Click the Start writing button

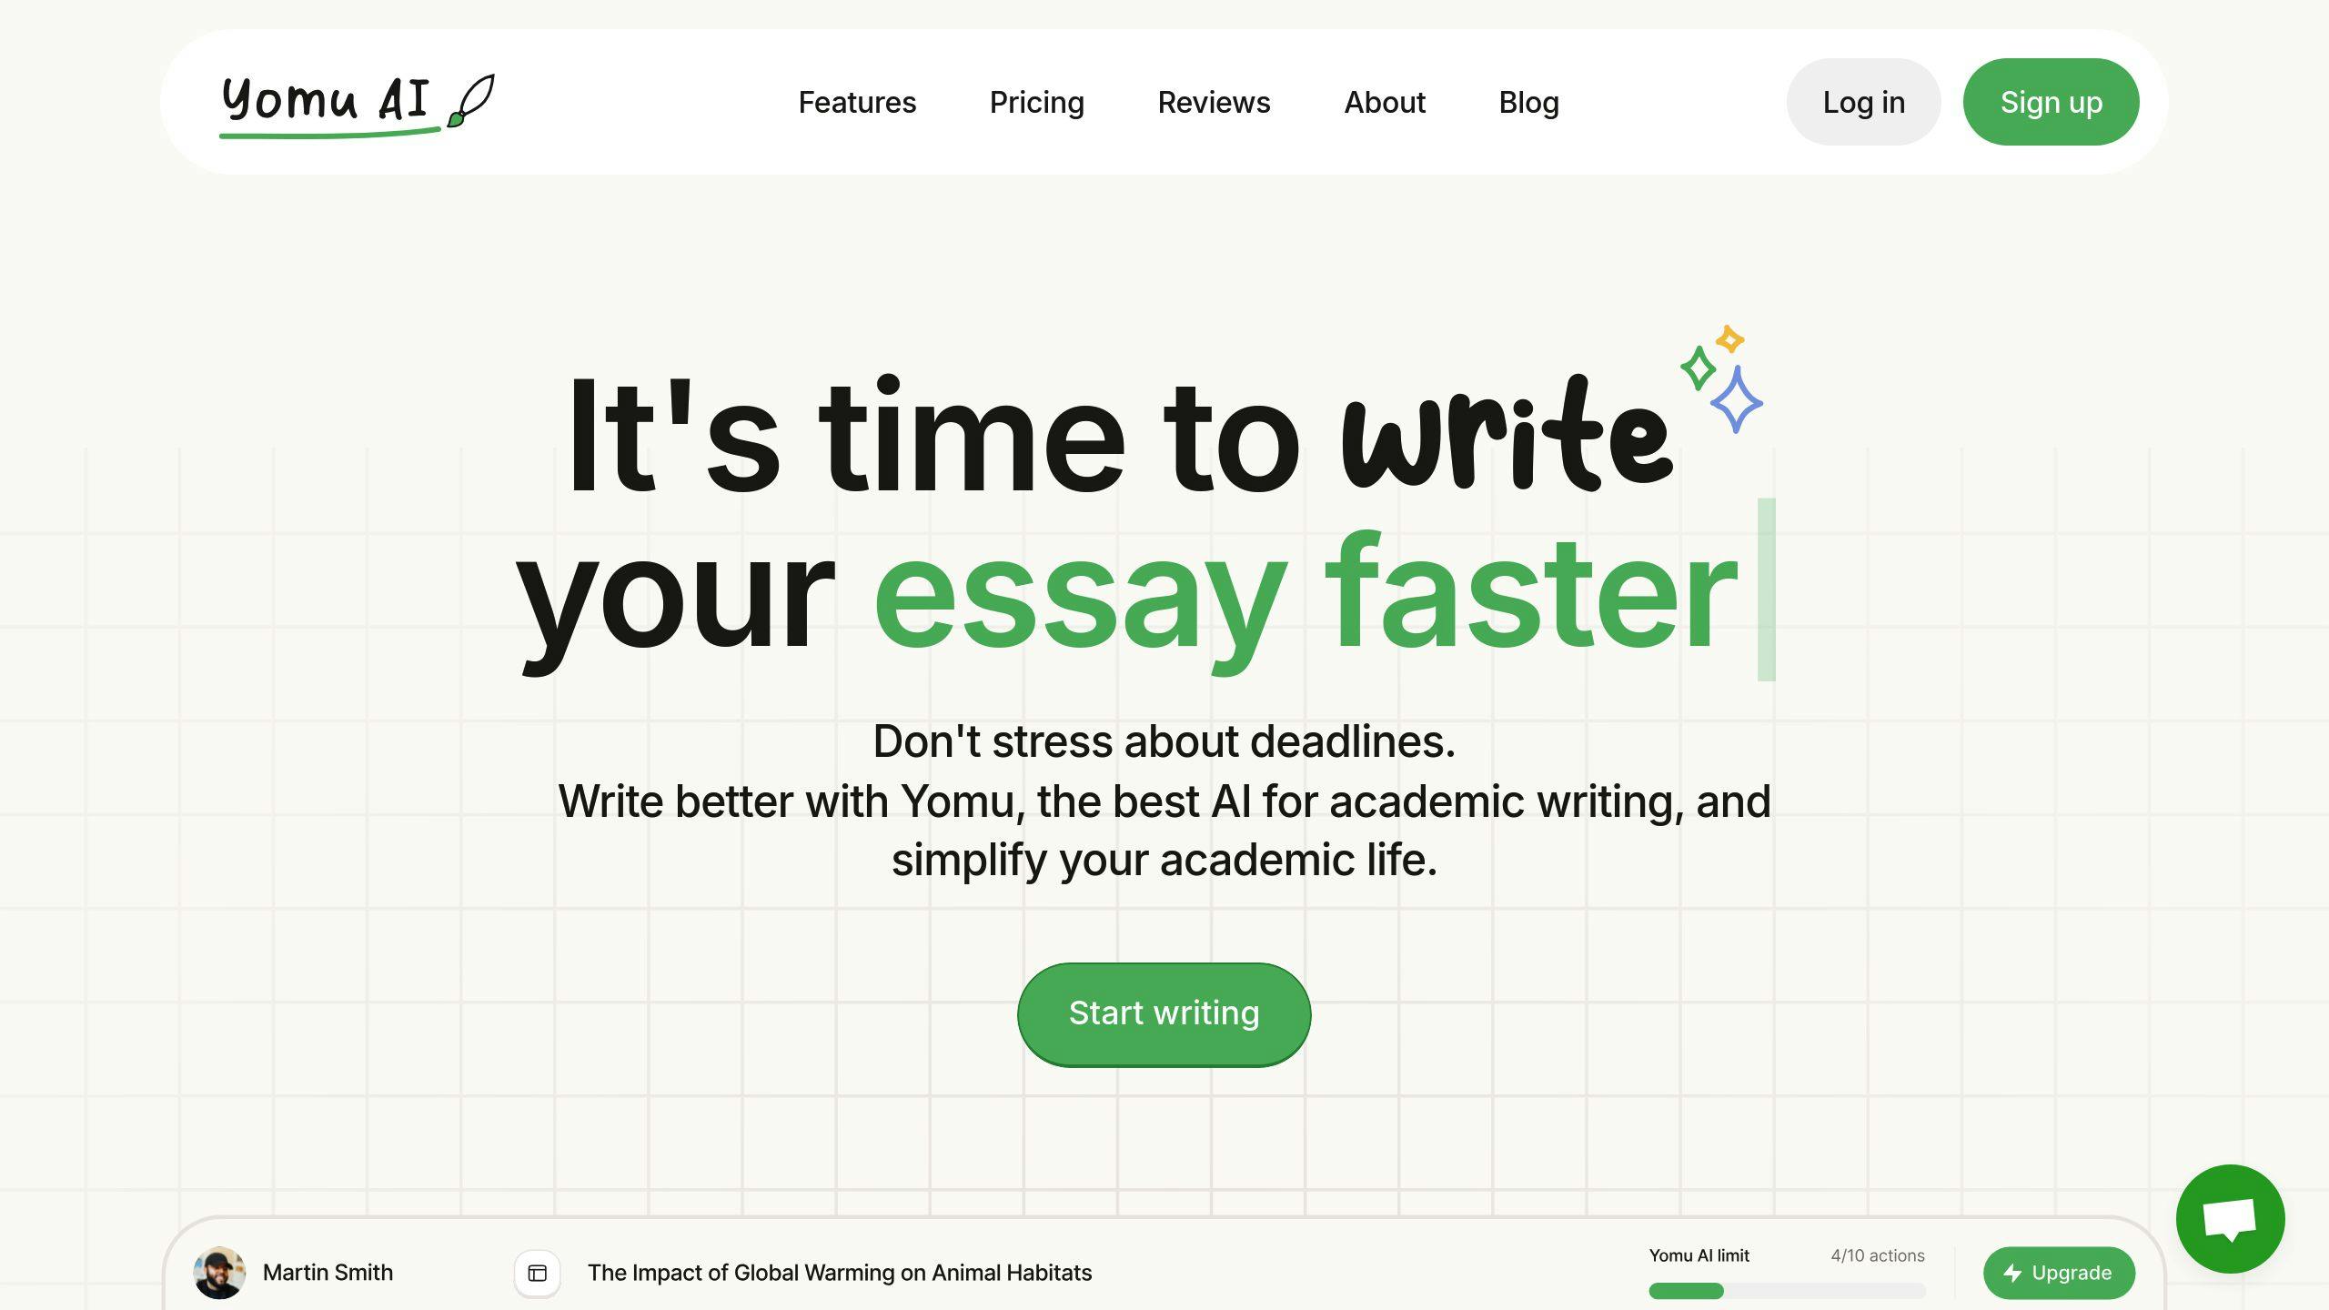(x=1164, y=1013)
